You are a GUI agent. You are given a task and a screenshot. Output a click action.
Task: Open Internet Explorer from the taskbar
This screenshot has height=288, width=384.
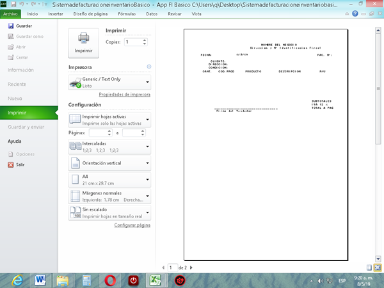click(17, 280)
